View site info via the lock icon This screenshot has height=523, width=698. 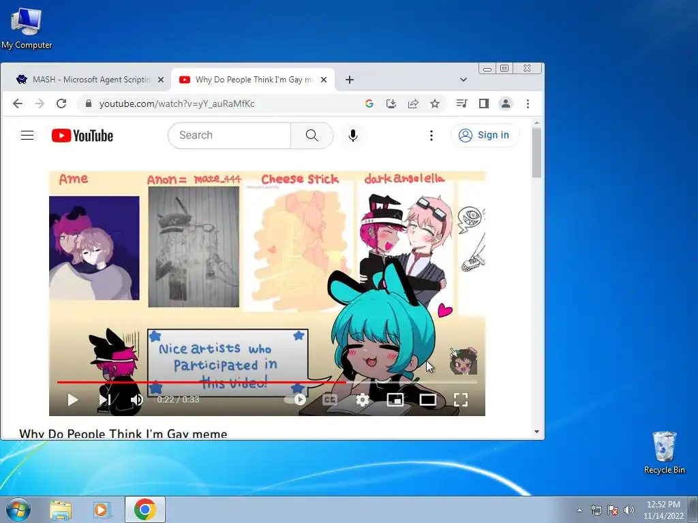point(89,104)
